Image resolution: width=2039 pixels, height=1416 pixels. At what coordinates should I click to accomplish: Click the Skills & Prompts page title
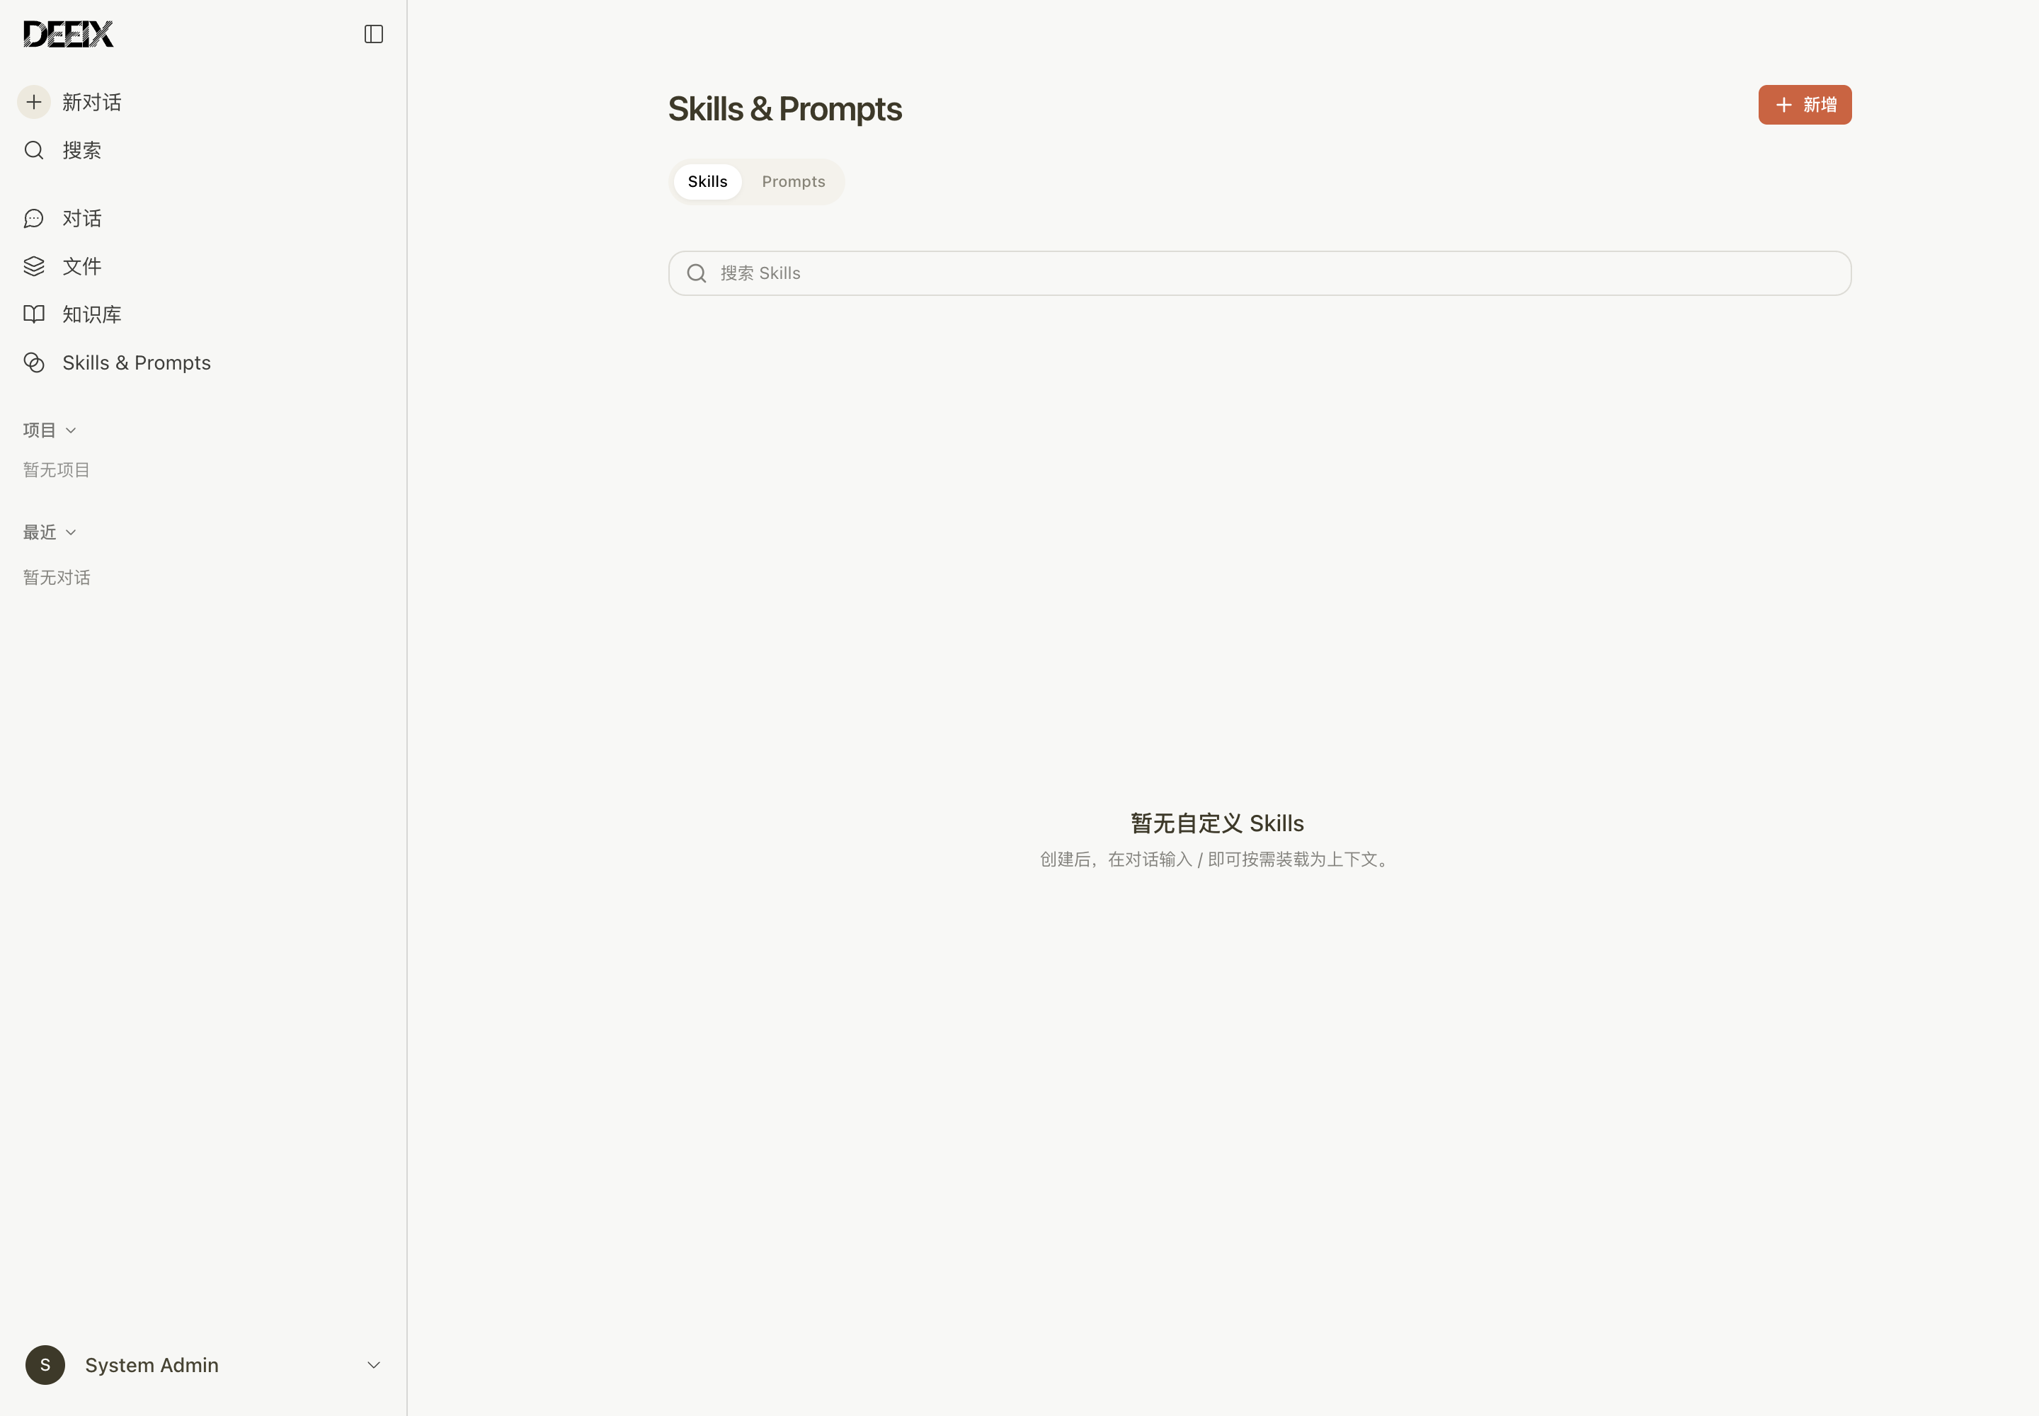pyautogui.click(x=785, y=109)
